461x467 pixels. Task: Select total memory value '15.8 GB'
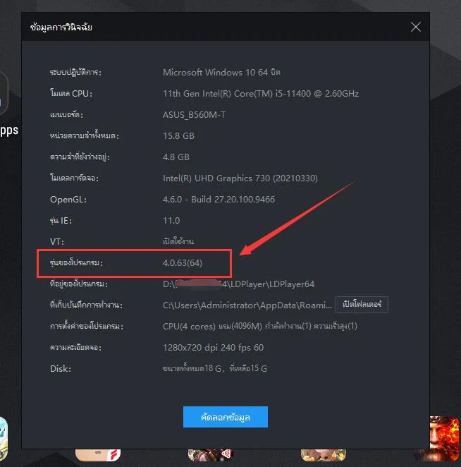pyautogui.click(x=178, y=136)
